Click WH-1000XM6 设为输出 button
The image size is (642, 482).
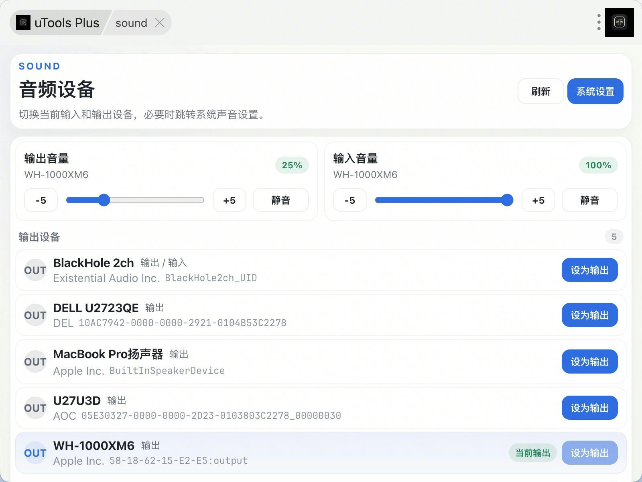590,453
